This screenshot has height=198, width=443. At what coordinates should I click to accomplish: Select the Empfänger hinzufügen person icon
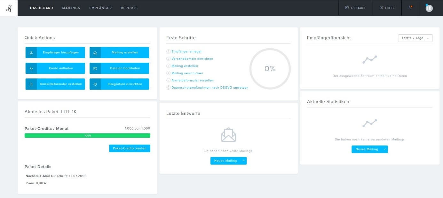[32, 52]
